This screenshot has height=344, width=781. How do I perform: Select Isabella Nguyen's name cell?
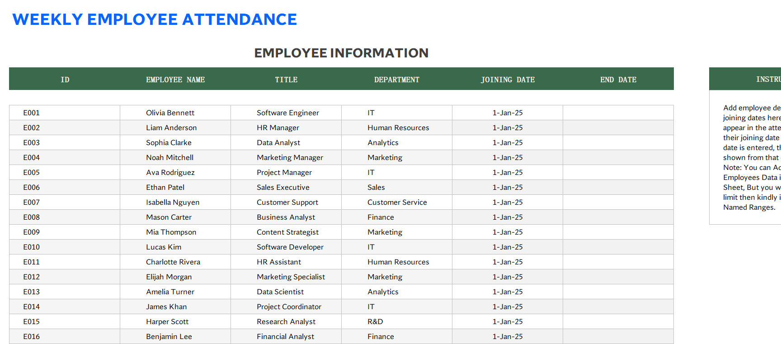(x=175, y=202)
